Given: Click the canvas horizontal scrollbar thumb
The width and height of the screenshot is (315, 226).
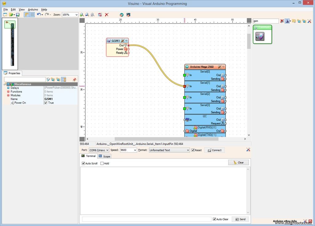Looking at the screenshot, I should tap(166, 139).
